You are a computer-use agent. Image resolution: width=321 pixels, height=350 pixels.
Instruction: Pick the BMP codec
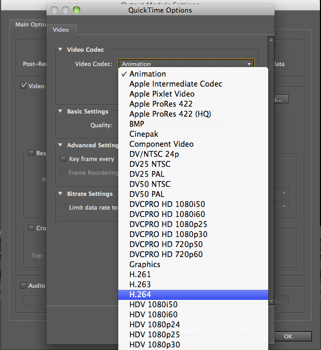pos(193,124)
